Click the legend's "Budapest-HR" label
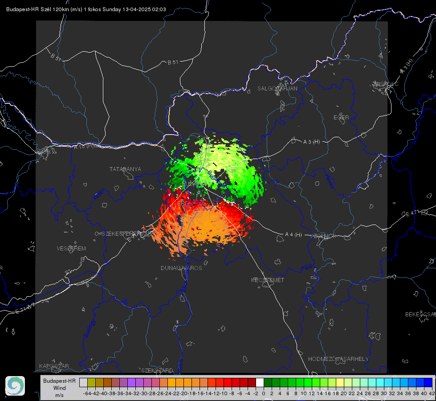The width and height of the screenshot is (436, 401). (60, 381)
